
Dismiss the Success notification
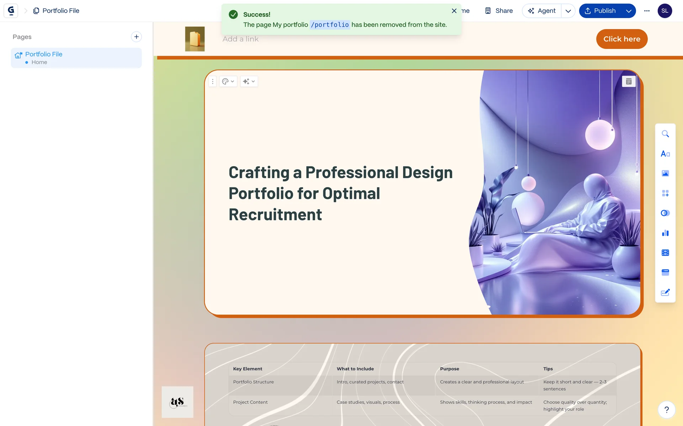click(x=454, y=11)
